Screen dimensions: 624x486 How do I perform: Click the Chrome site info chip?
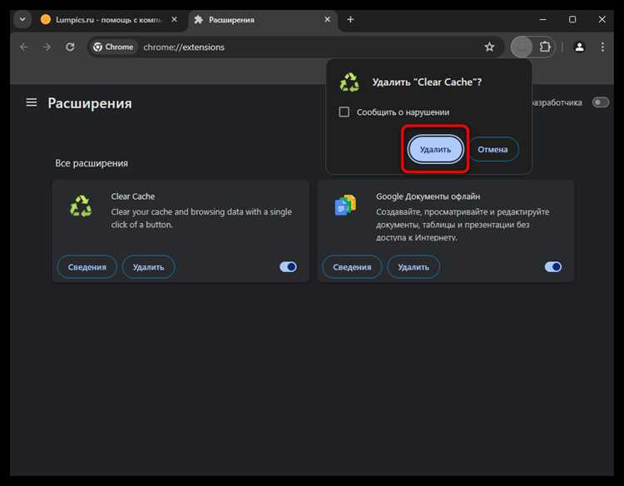tap(113, 47)
